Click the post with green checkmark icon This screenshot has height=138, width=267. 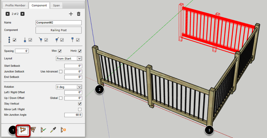pos(43,130)
